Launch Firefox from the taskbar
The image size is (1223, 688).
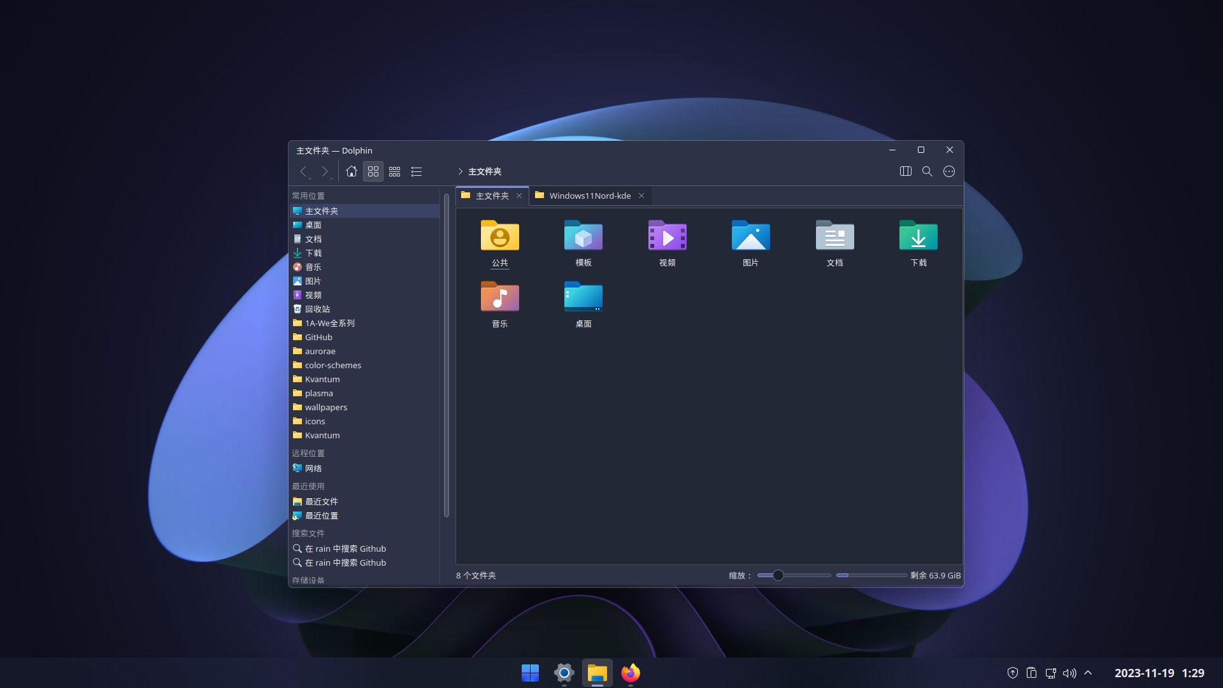(630, 673)
